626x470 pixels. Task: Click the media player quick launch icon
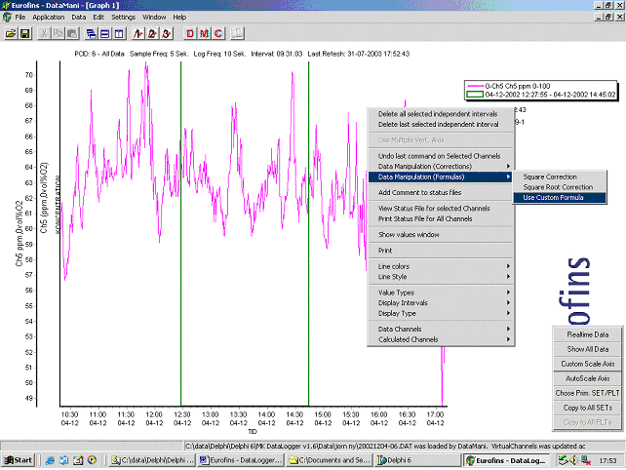tap(92, 460)
